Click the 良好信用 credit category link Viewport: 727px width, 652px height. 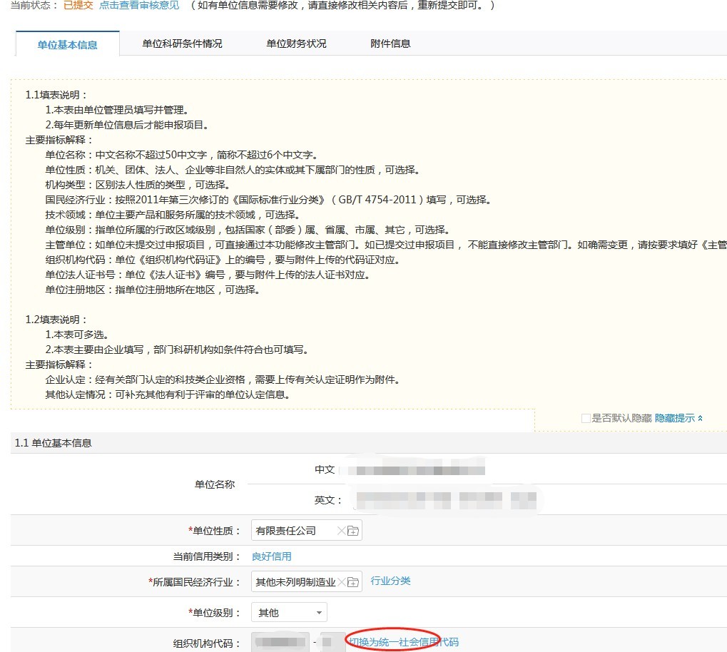[x=271, y=556]
